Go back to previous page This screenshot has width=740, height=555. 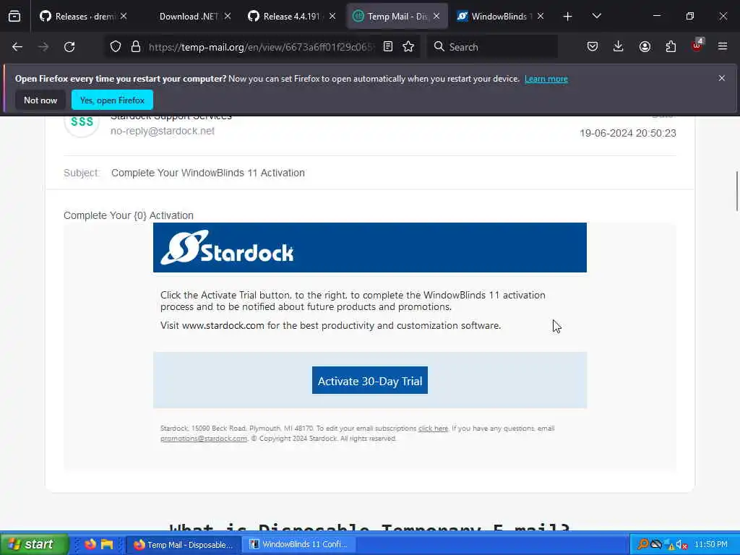pyautogui.click(x=17, y=47)
